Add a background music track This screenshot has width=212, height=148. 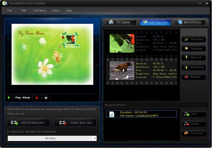(x=194, y=114)
